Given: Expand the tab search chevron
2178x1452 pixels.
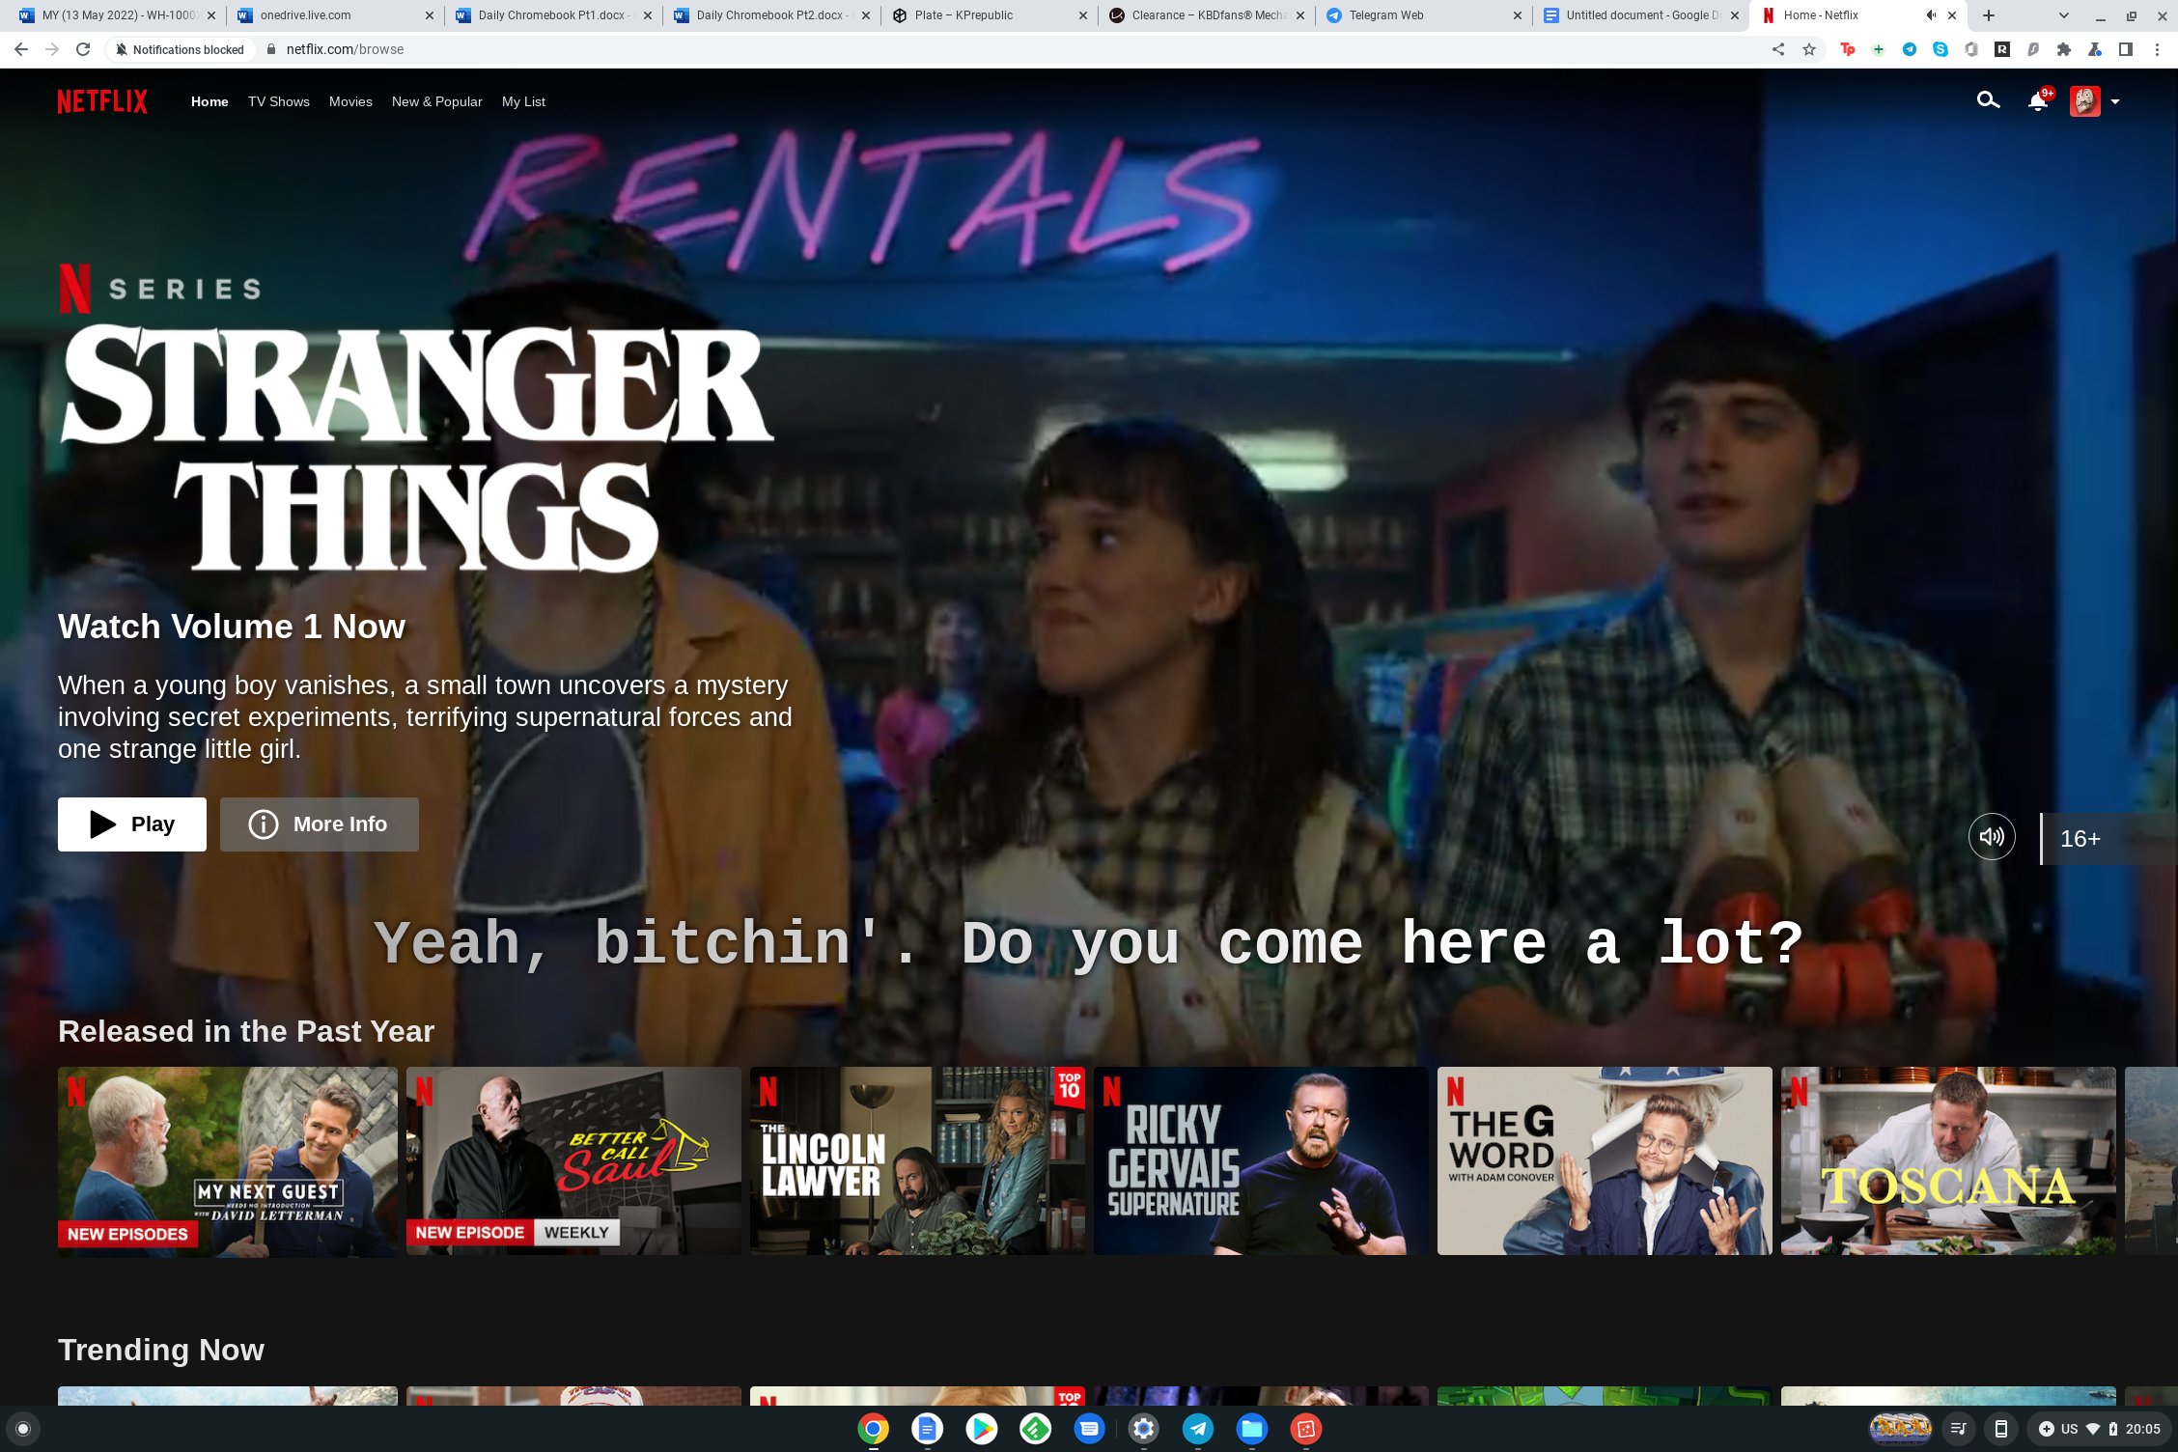Looking at the screenshot, I should (2064, 15).
